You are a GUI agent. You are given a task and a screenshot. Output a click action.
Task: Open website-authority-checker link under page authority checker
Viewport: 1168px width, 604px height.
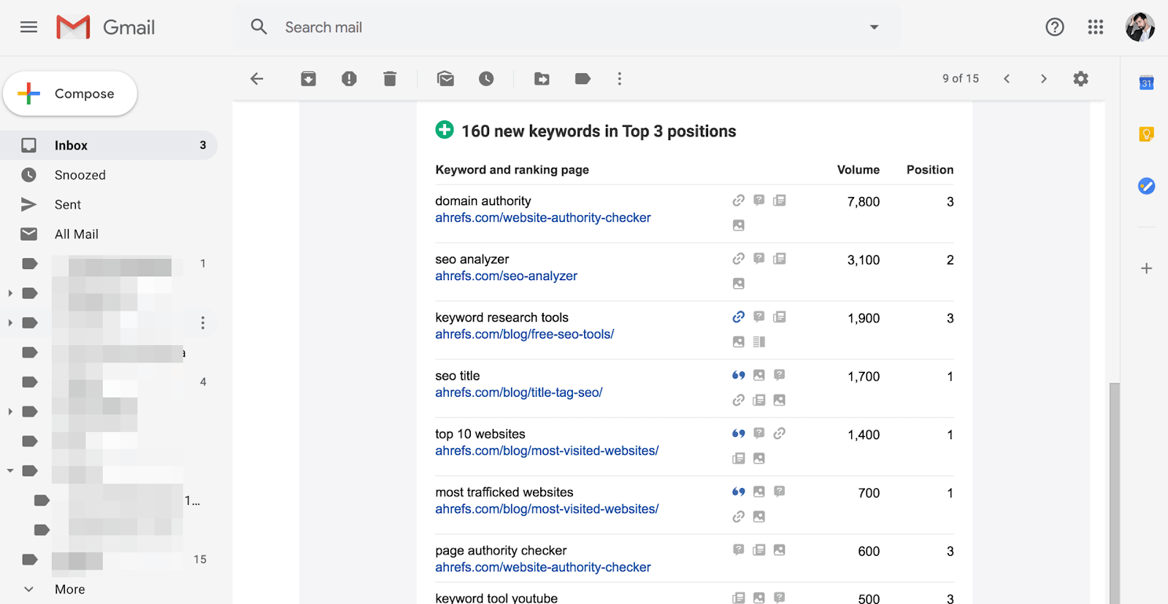coord(543,568)
